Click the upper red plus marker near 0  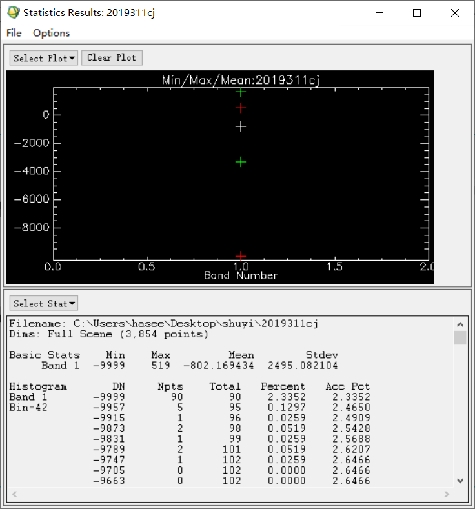[x=241, y=108]
